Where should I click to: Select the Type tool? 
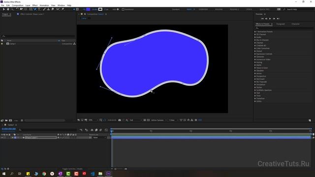click(x=39, y=9)
